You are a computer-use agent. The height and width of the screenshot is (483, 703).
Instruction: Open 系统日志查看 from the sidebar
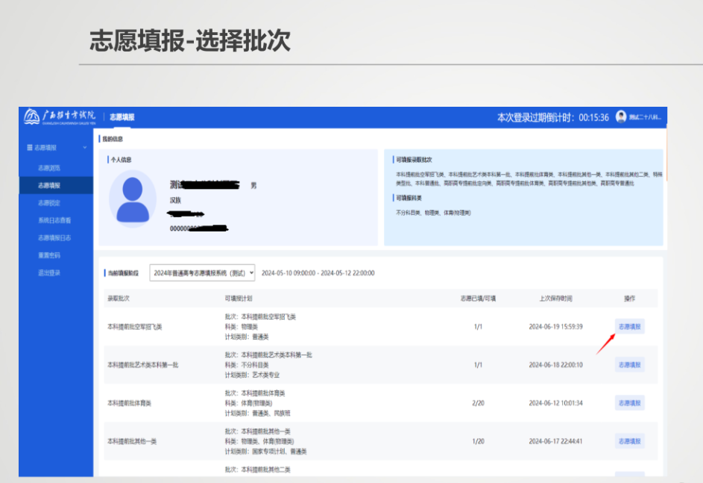point(51,222)
